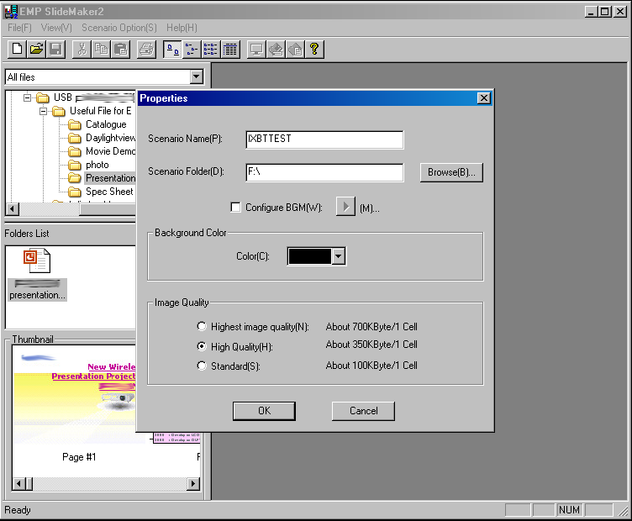This screenshot has height=521, width=632.
Task: Click the 'About 700KByte/1 Cell' text
Action: pos(371,326)
